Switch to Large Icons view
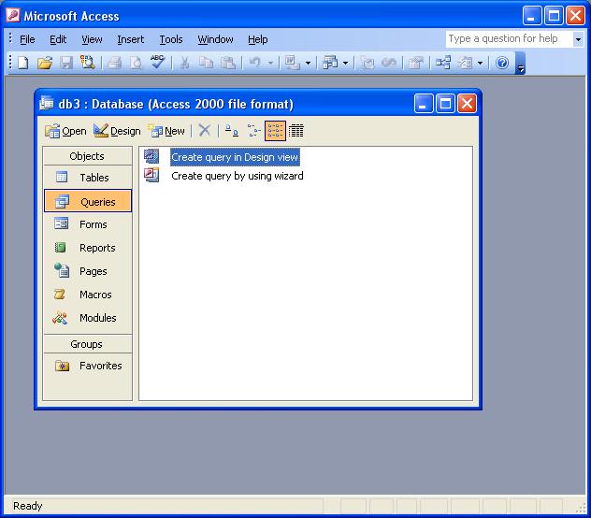 click(x=231, y=131)
